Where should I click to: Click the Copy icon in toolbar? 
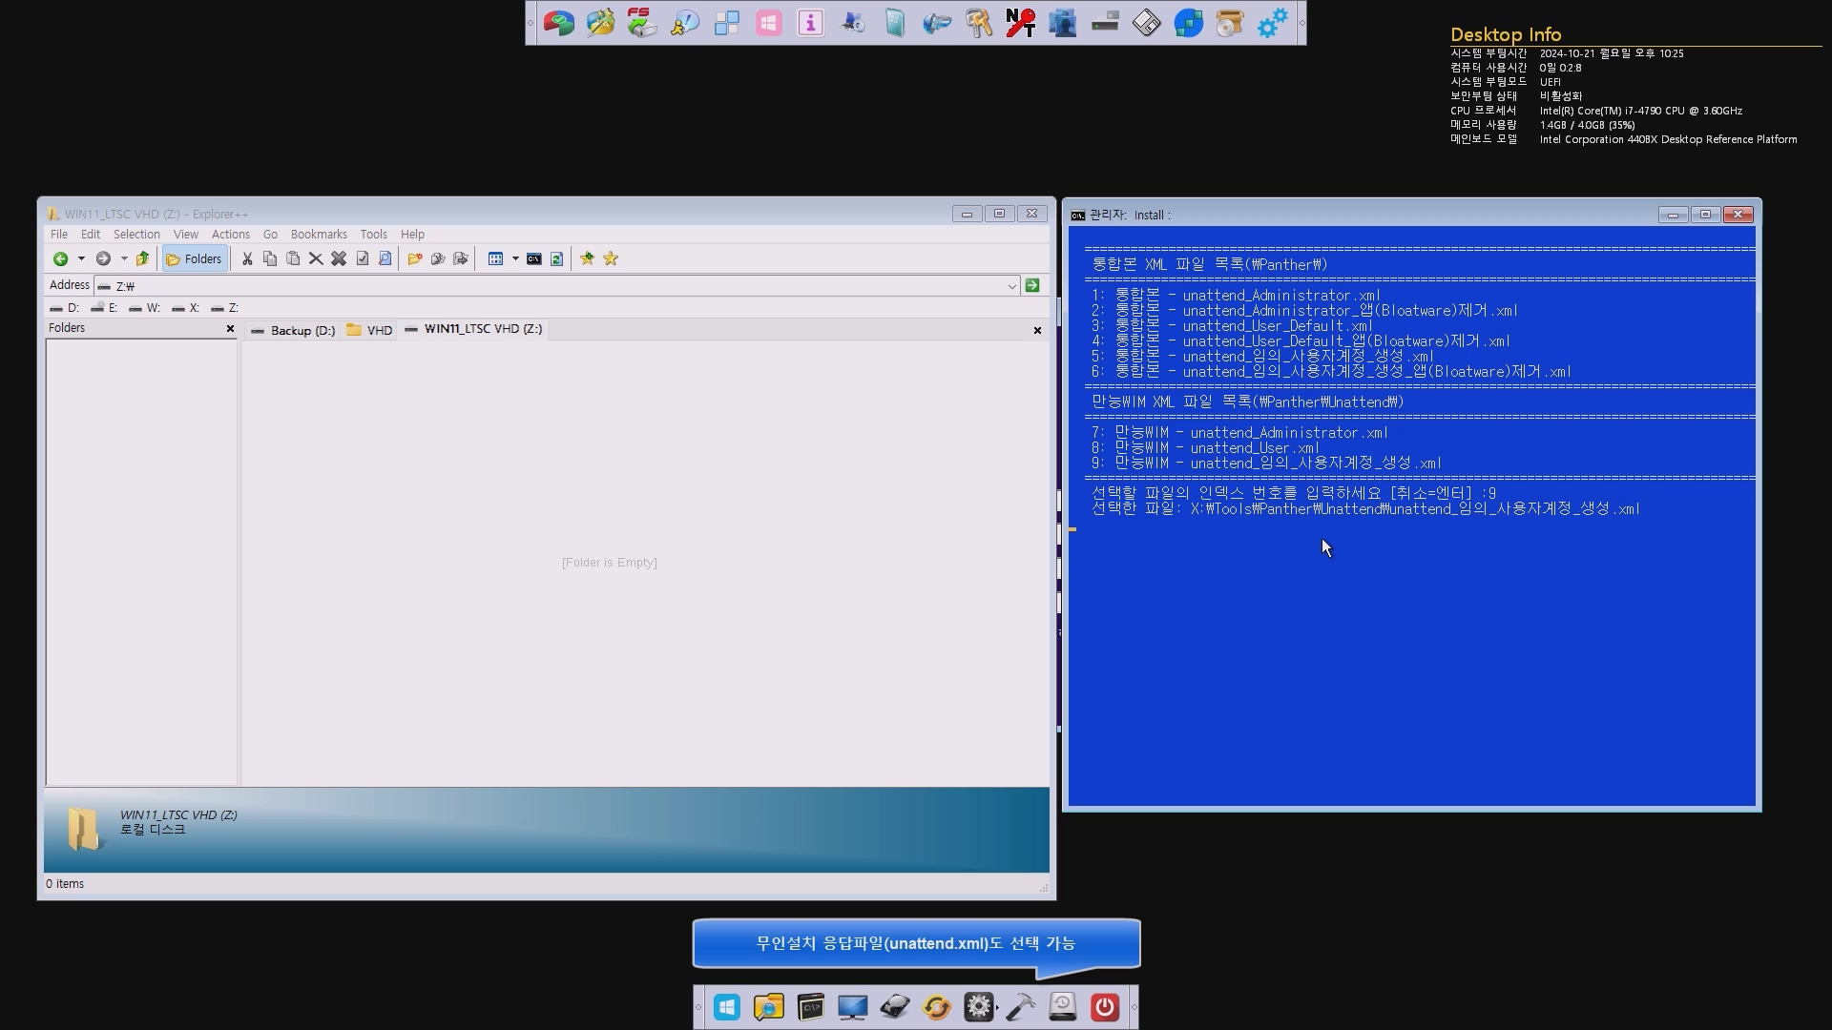click(270, 258)
